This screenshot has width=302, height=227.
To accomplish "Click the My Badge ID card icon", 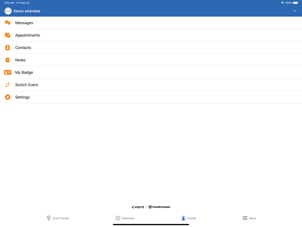I will pos(8,73).
